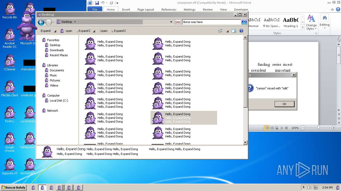
Task: Click Zoom In plus button in Word
Action: point(334,128)
